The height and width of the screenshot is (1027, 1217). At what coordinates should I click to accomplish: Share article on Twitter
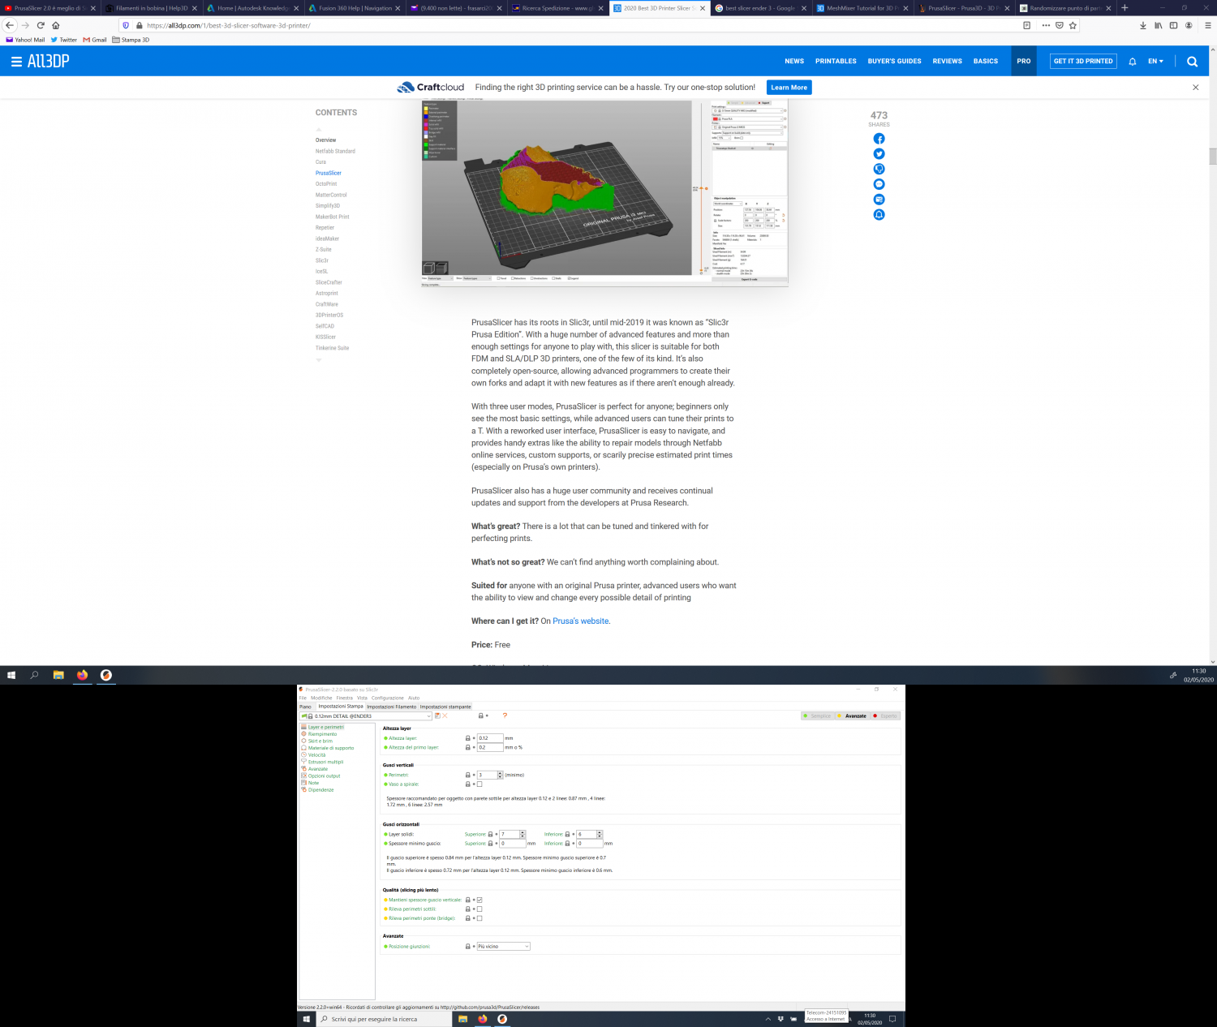(x=879, y=154)
